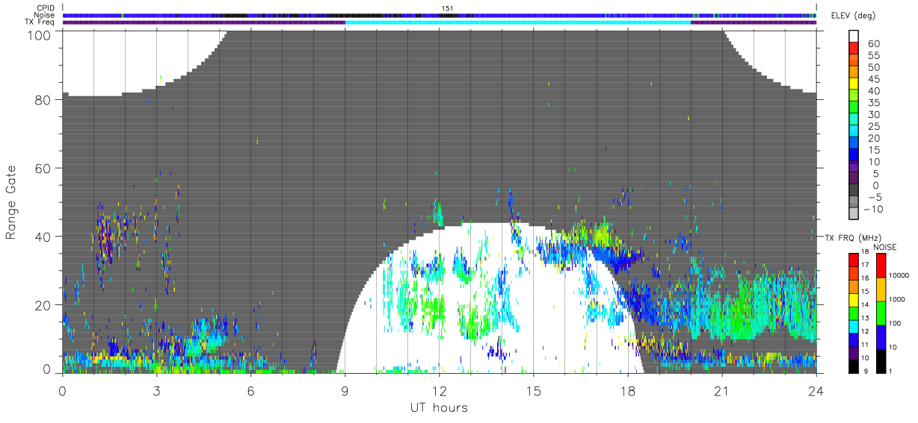918x423 pixels.
Task: Click the 3 tick on UT hours axis
Action: 156,389
